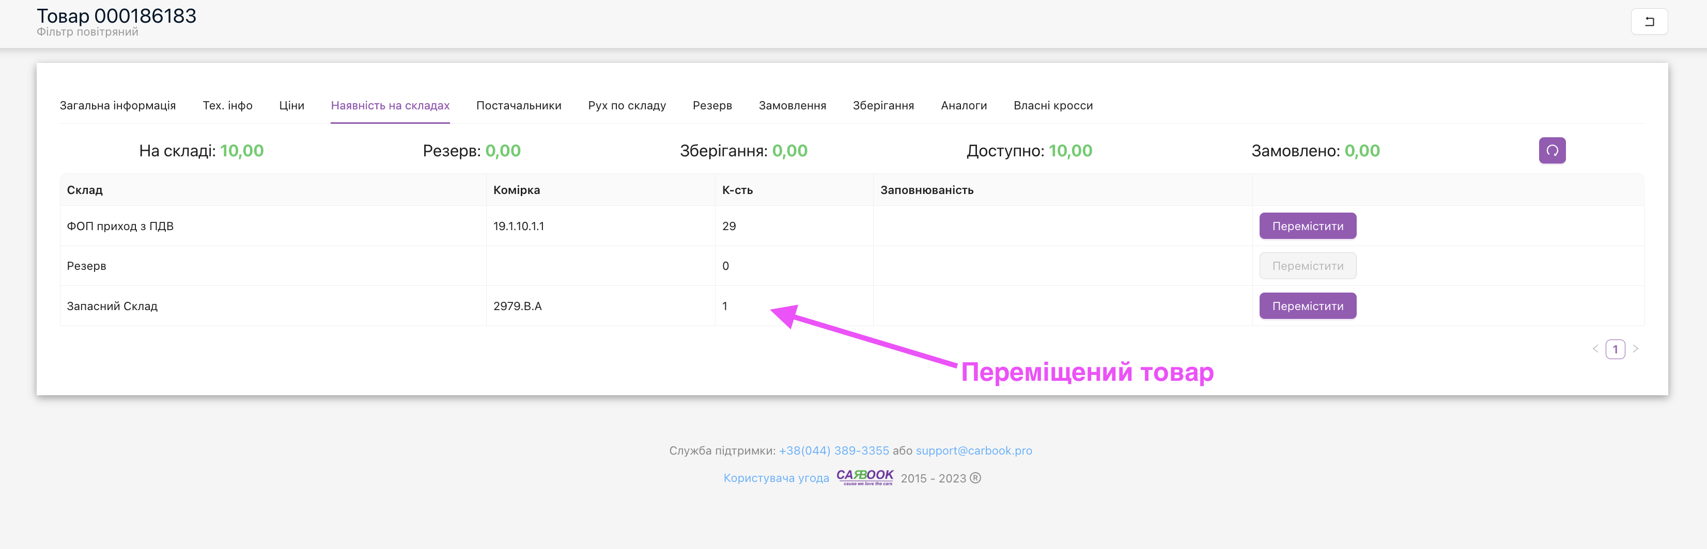Show the Аналоги tab
The height and width of the screenshot is (549, 1707).
[964, 106]
